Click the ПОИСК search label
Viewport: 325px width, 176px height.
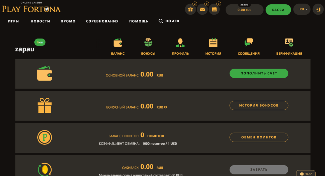pos(173,21)
